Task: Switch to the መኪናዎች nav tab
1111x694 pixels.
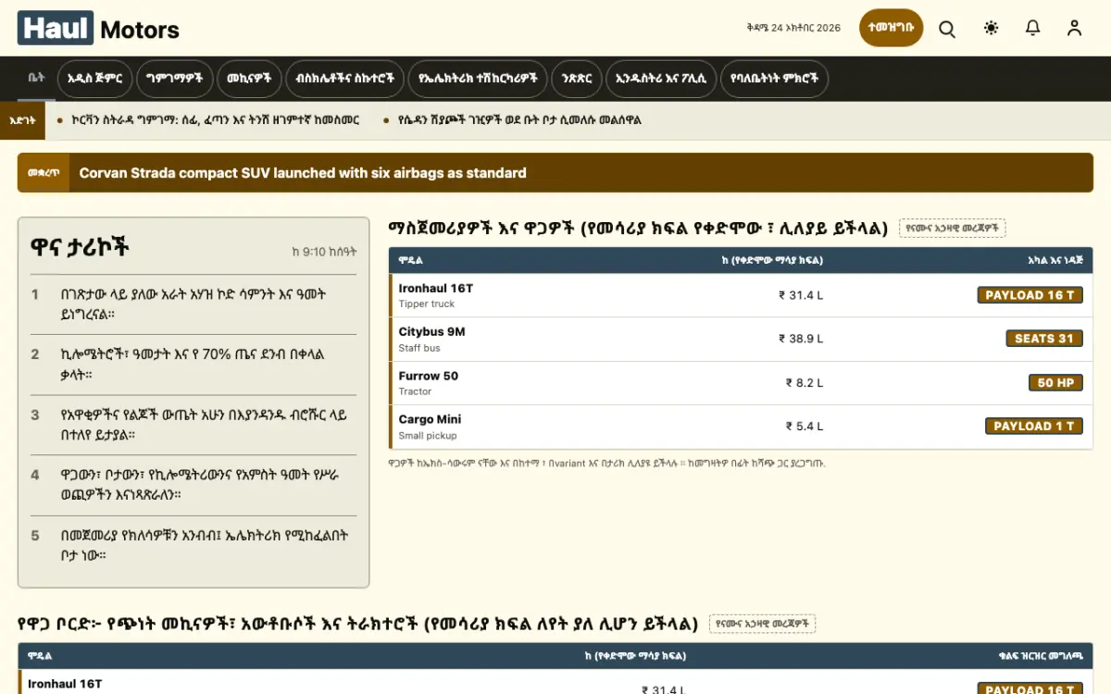Action: (x=250, y=79)
